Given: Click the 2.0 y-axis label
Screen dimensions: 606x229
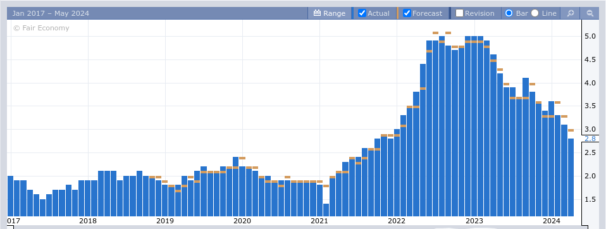Looking at the screenshot, I should pos(590,176).
